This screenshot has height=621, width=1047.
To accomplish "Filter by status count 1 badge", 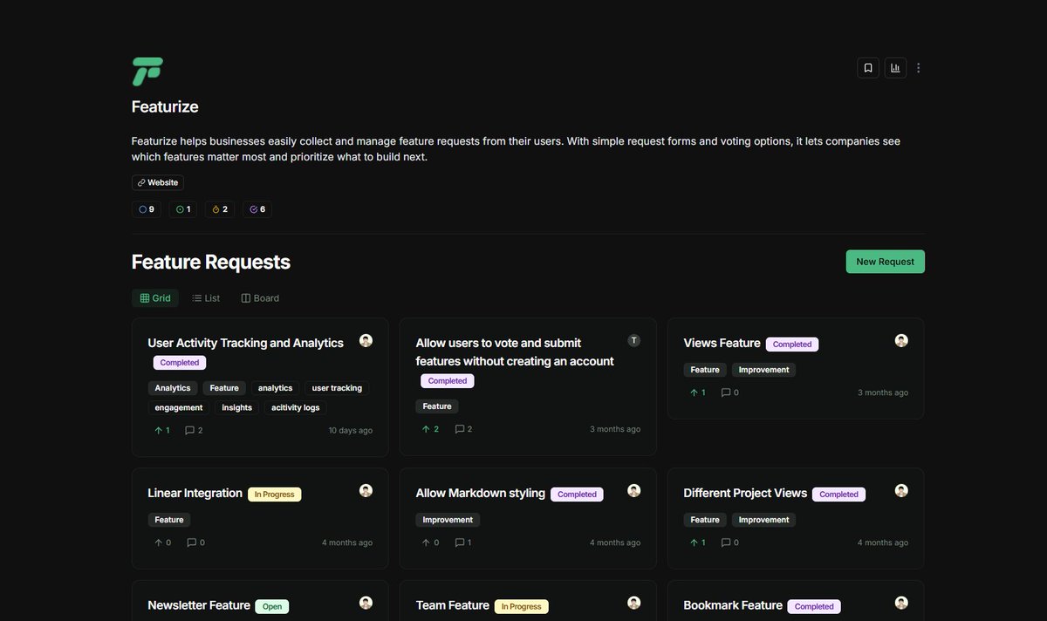I will [183, 209].
